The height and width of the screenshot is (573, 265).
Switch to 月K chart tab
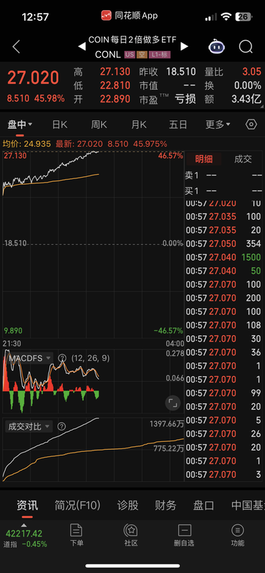pyautogui.click(x=138, y=125)
